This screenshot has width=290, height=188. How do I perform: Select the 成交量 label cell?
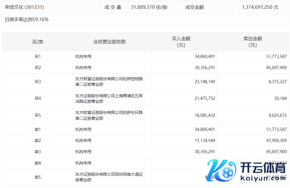click(113, 7)
